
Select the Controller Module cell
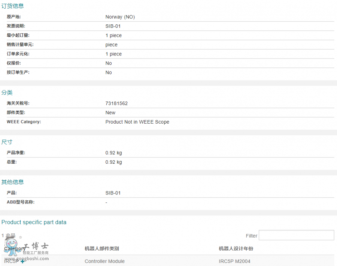105,261
